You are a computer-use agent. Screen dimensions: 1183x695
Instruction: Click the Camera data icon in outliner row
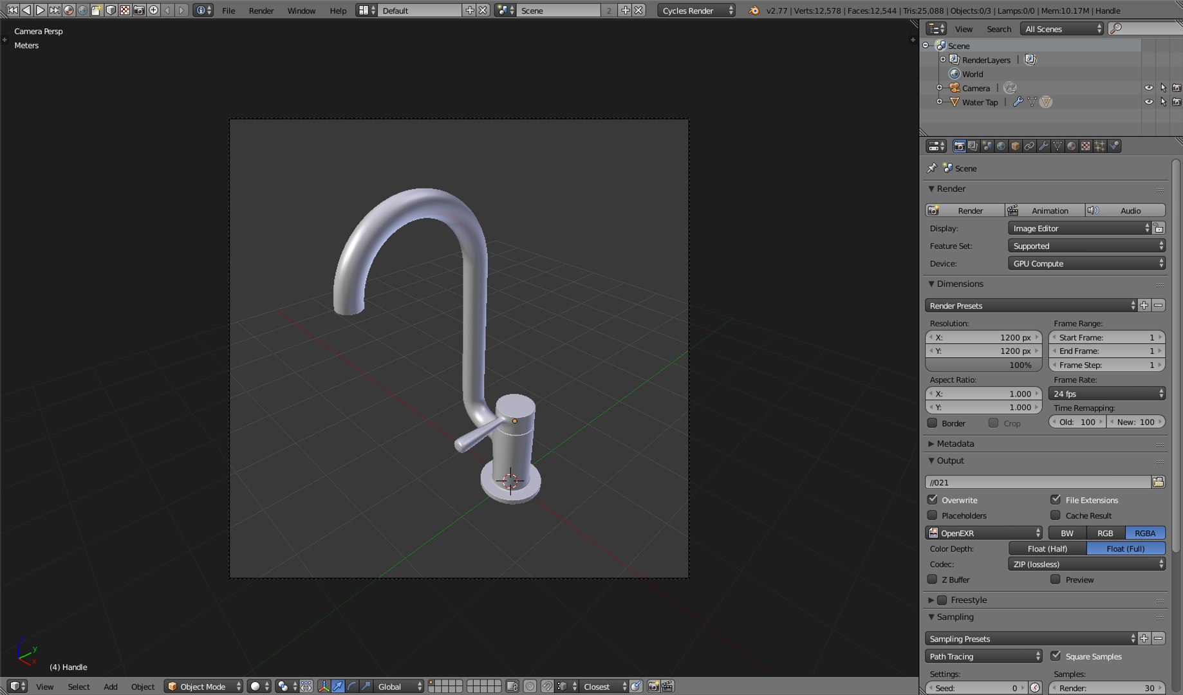tap(1010, 88)
